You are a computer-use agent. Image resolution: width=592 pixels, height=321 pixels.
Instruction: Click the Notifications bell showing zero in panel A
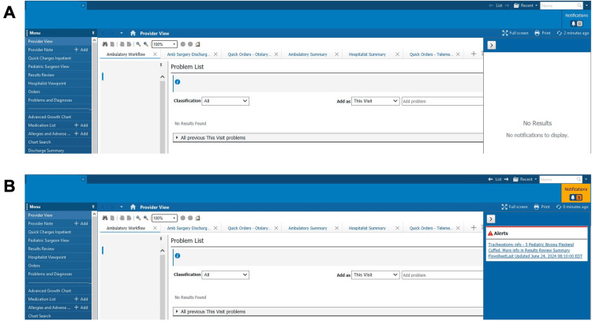coord(576,24)
